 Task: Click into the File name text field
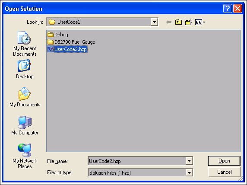pyautogui.click(x=137, y=161)
